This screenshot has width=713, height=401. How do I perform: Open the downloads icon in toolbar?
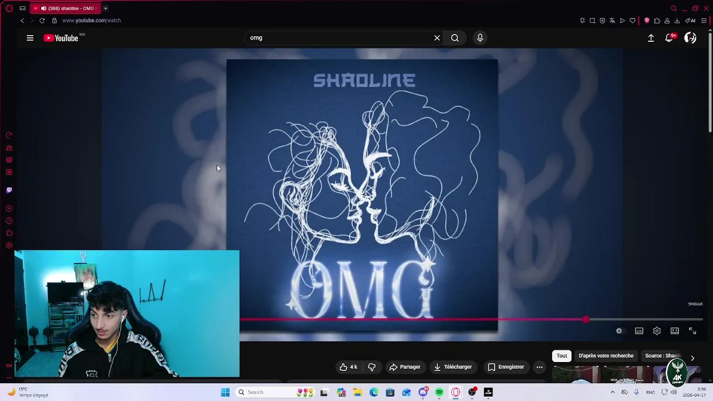tap(677, 21)
